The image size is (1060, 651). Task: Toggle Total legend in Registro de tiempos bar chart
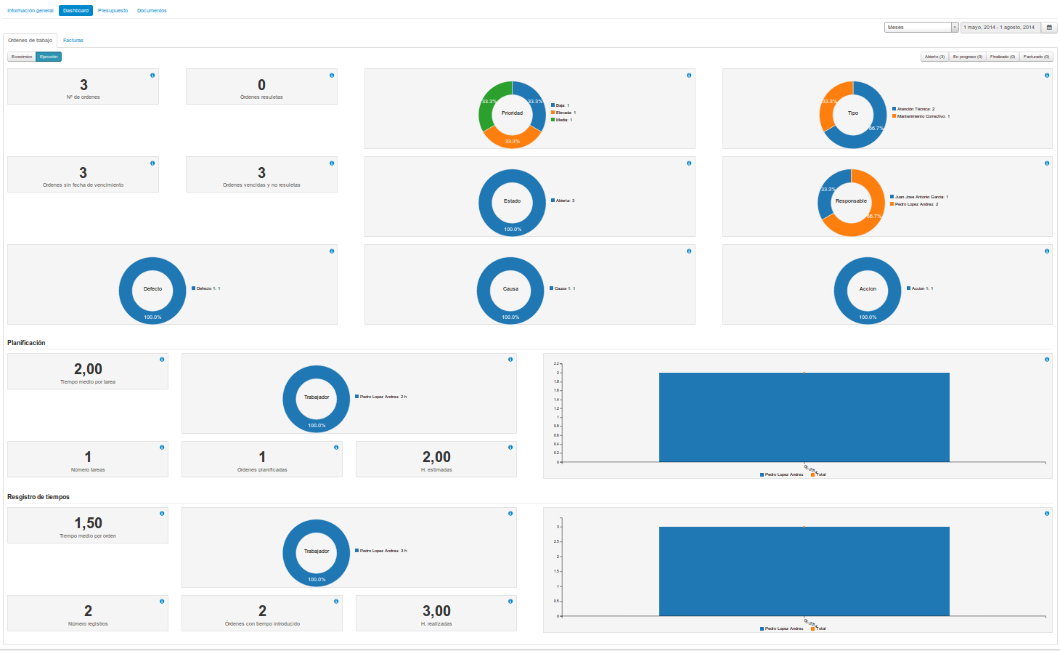[818, 628]
